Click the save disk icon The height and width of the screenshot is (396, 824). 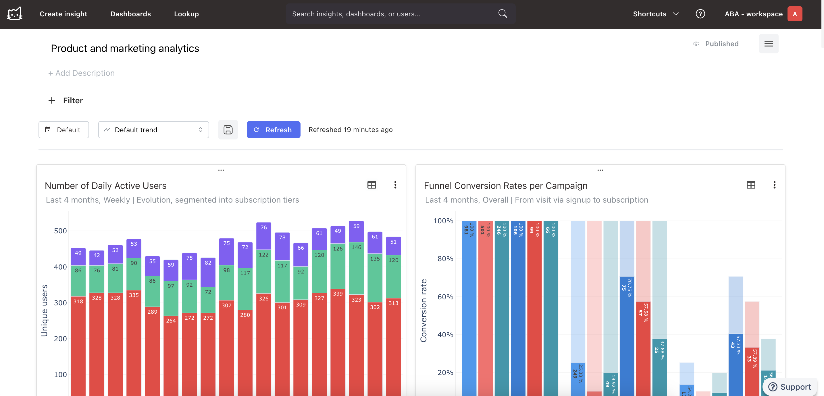pyautogui.click(x=228, y=130)
